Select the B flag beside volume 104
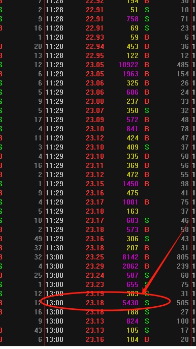The image size is (196, 349). click(147, 339)
